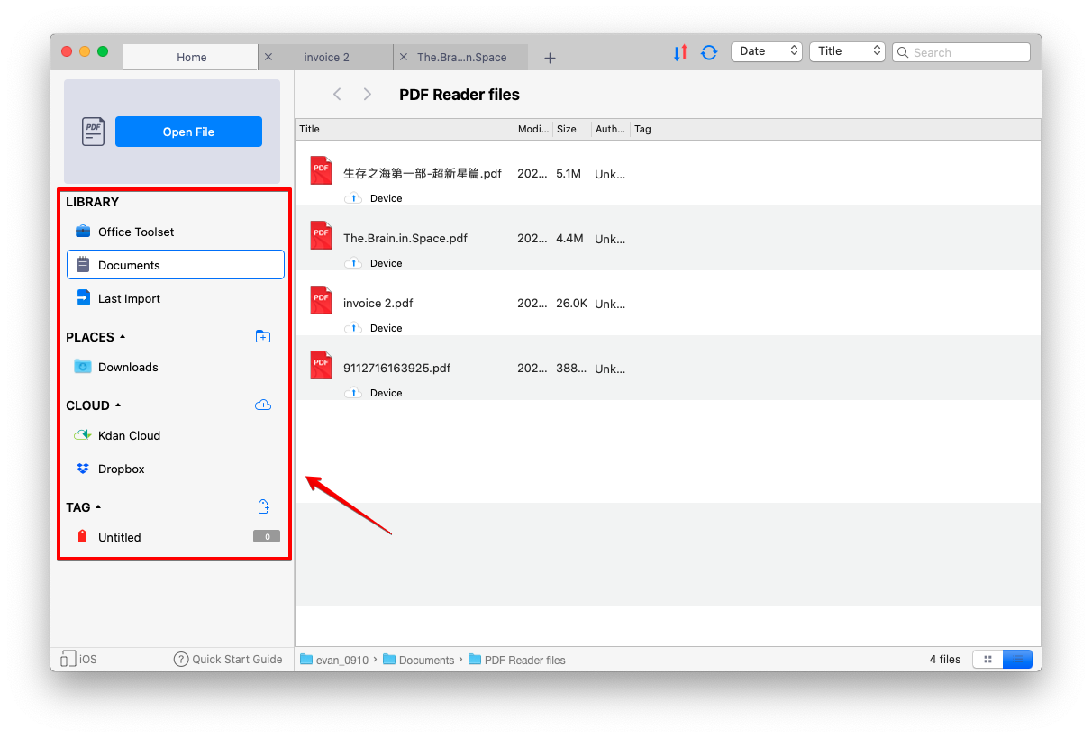Select The.Brain.in.Space.pdf file

click(x=668, y=239)
